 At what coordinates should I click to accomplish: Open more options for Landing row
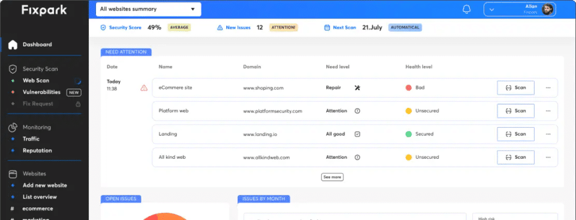[x=548, y=134]
